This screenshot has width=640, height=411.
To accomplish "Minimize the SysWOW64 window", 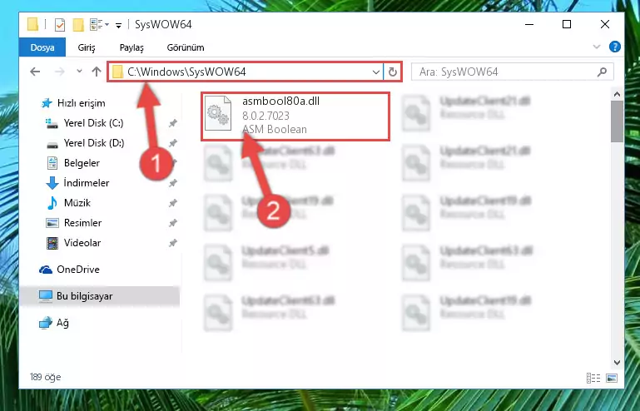I will click(x=529, y=24).
